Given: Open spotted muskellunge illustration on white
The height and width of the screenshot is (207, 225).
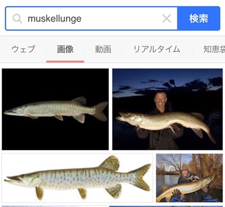Looking at the screenshot, I should [x=77, y=178].
